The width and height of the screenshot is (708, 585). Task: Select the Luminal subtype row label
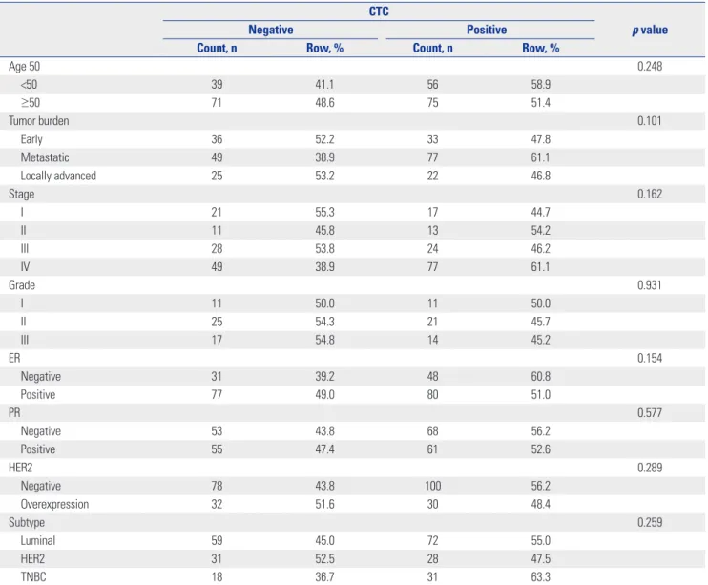tap(38, 541)
